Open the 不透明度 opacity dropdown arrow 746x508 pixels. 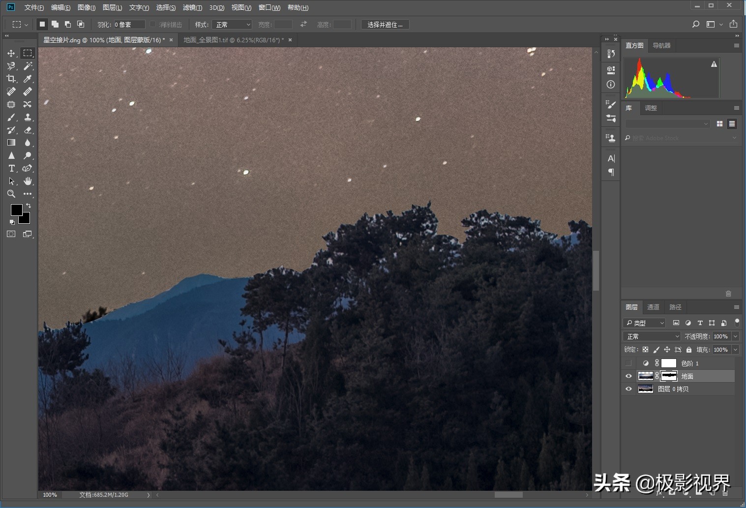735,336
